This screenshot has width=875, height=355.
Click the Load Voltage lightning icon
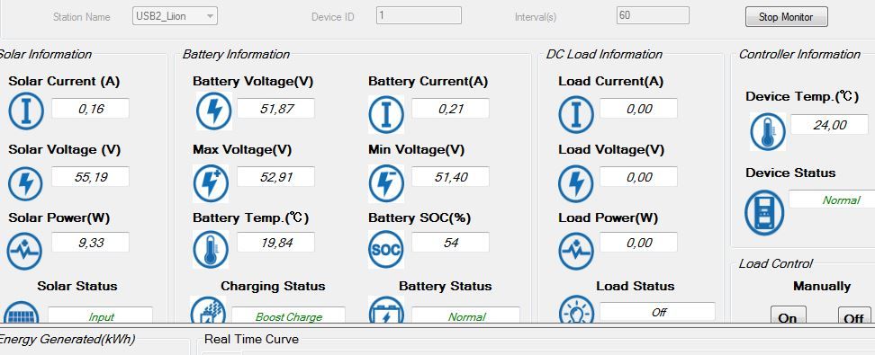(x=576, y=183)
